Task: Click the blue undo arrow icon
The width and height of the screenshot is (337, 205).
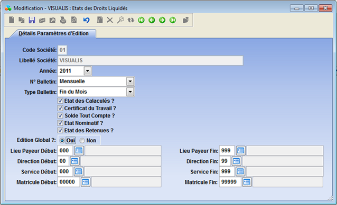Action: click(86, 20)
